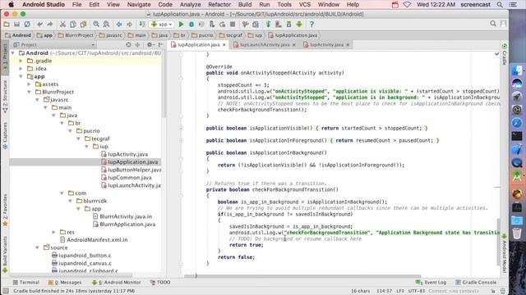Open the VCS menu
Screen dimensions: 526x295
305,4
